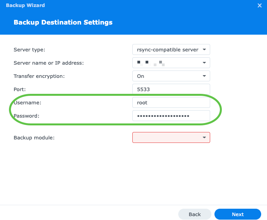This screenshot has height=220, width=267.
Task: Open the Transfer encryption dropdown
Action: click(x=171, y=76)
